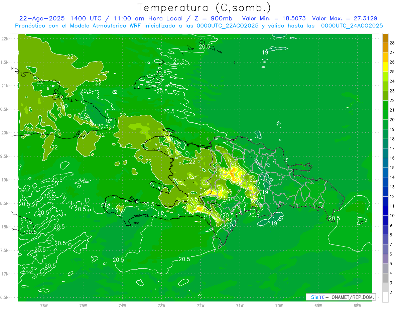Pick the olive-green legend swatch between 22 and 23
Screen dimensions: 401x310
(x=385, y=96)
